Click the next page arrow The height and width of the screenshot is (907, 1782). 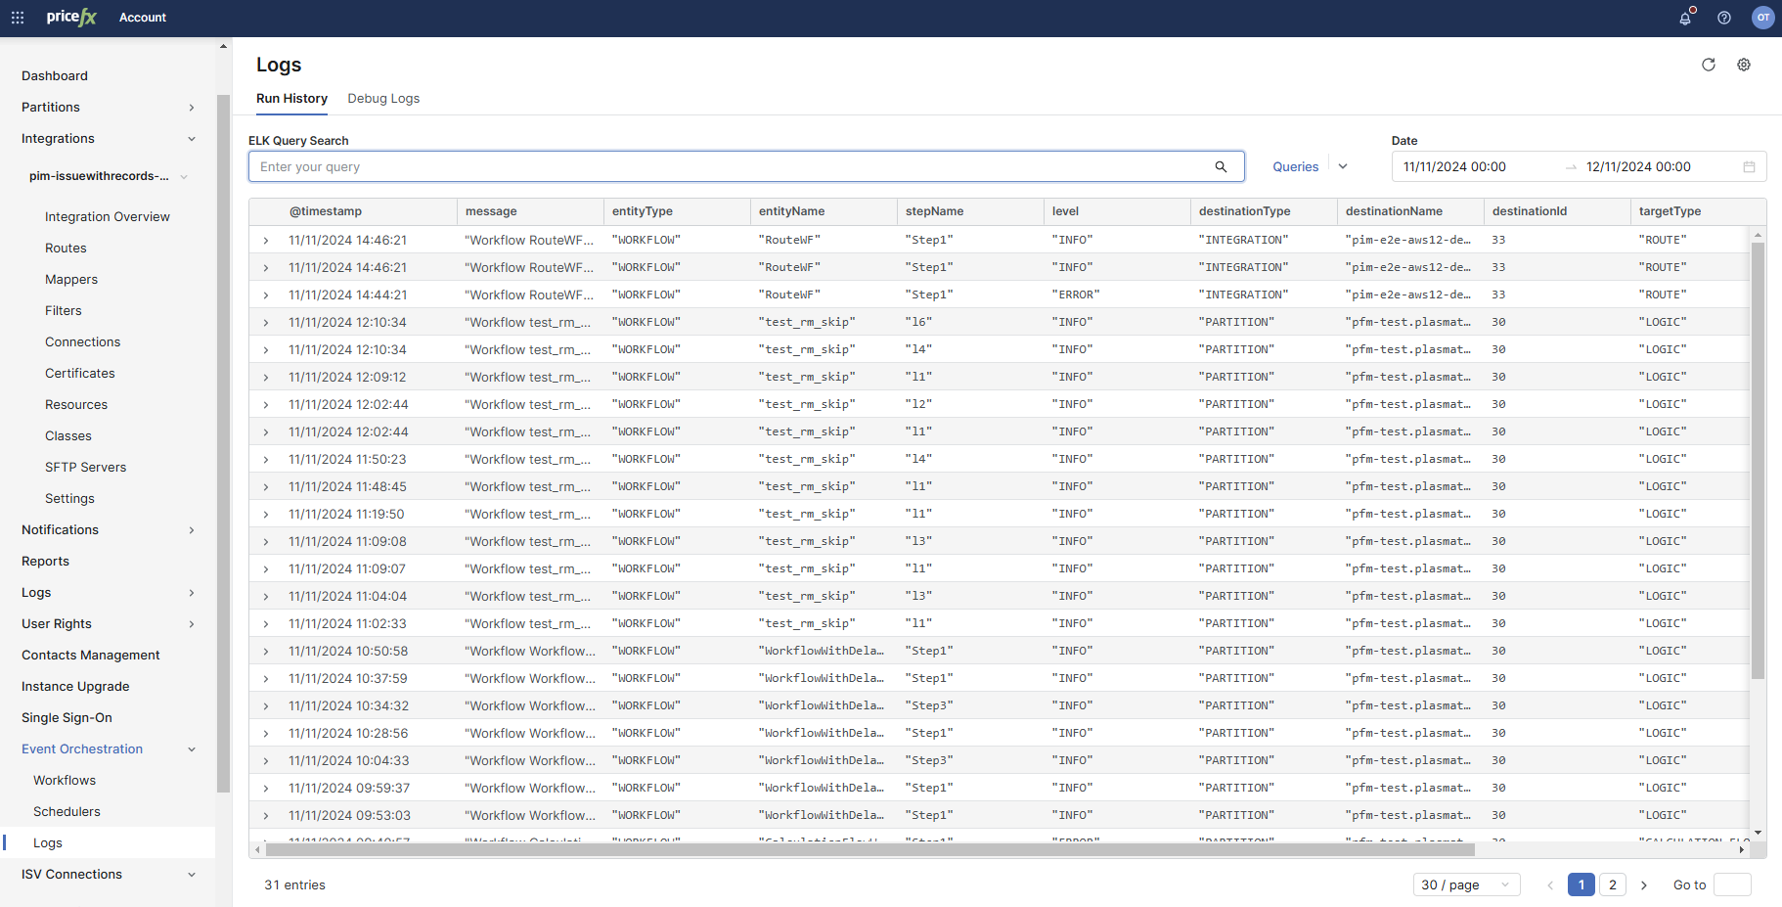coord(1644,884)
